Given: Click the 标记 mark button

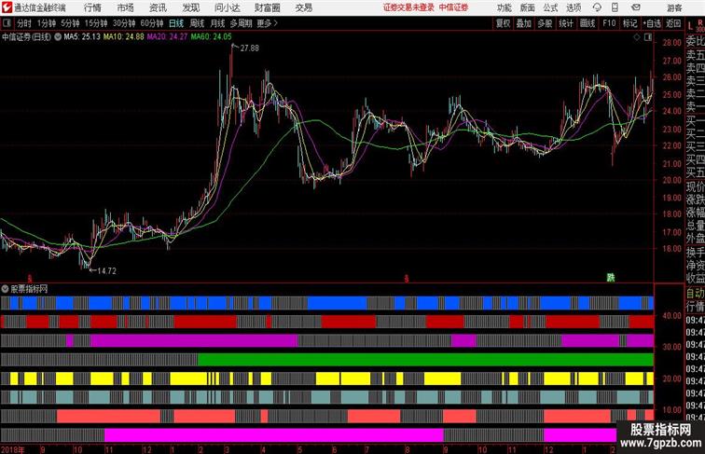Looking at the screenshot, I should 629,23.
